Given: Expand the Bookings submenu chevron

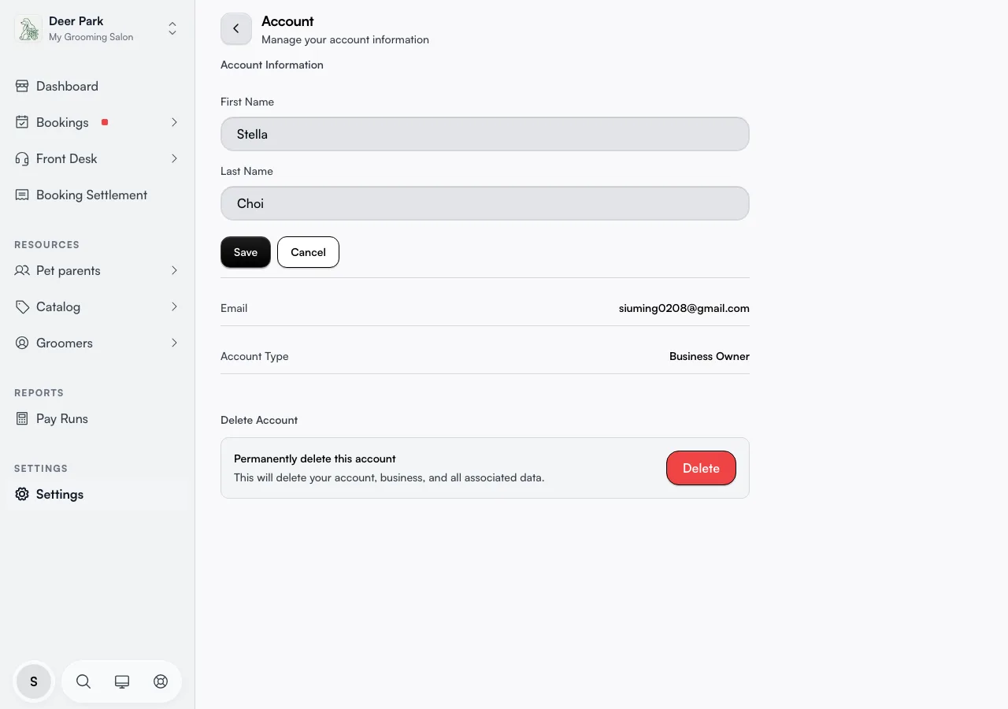Looking at the screenshot, I should click(x=174, y=122).
